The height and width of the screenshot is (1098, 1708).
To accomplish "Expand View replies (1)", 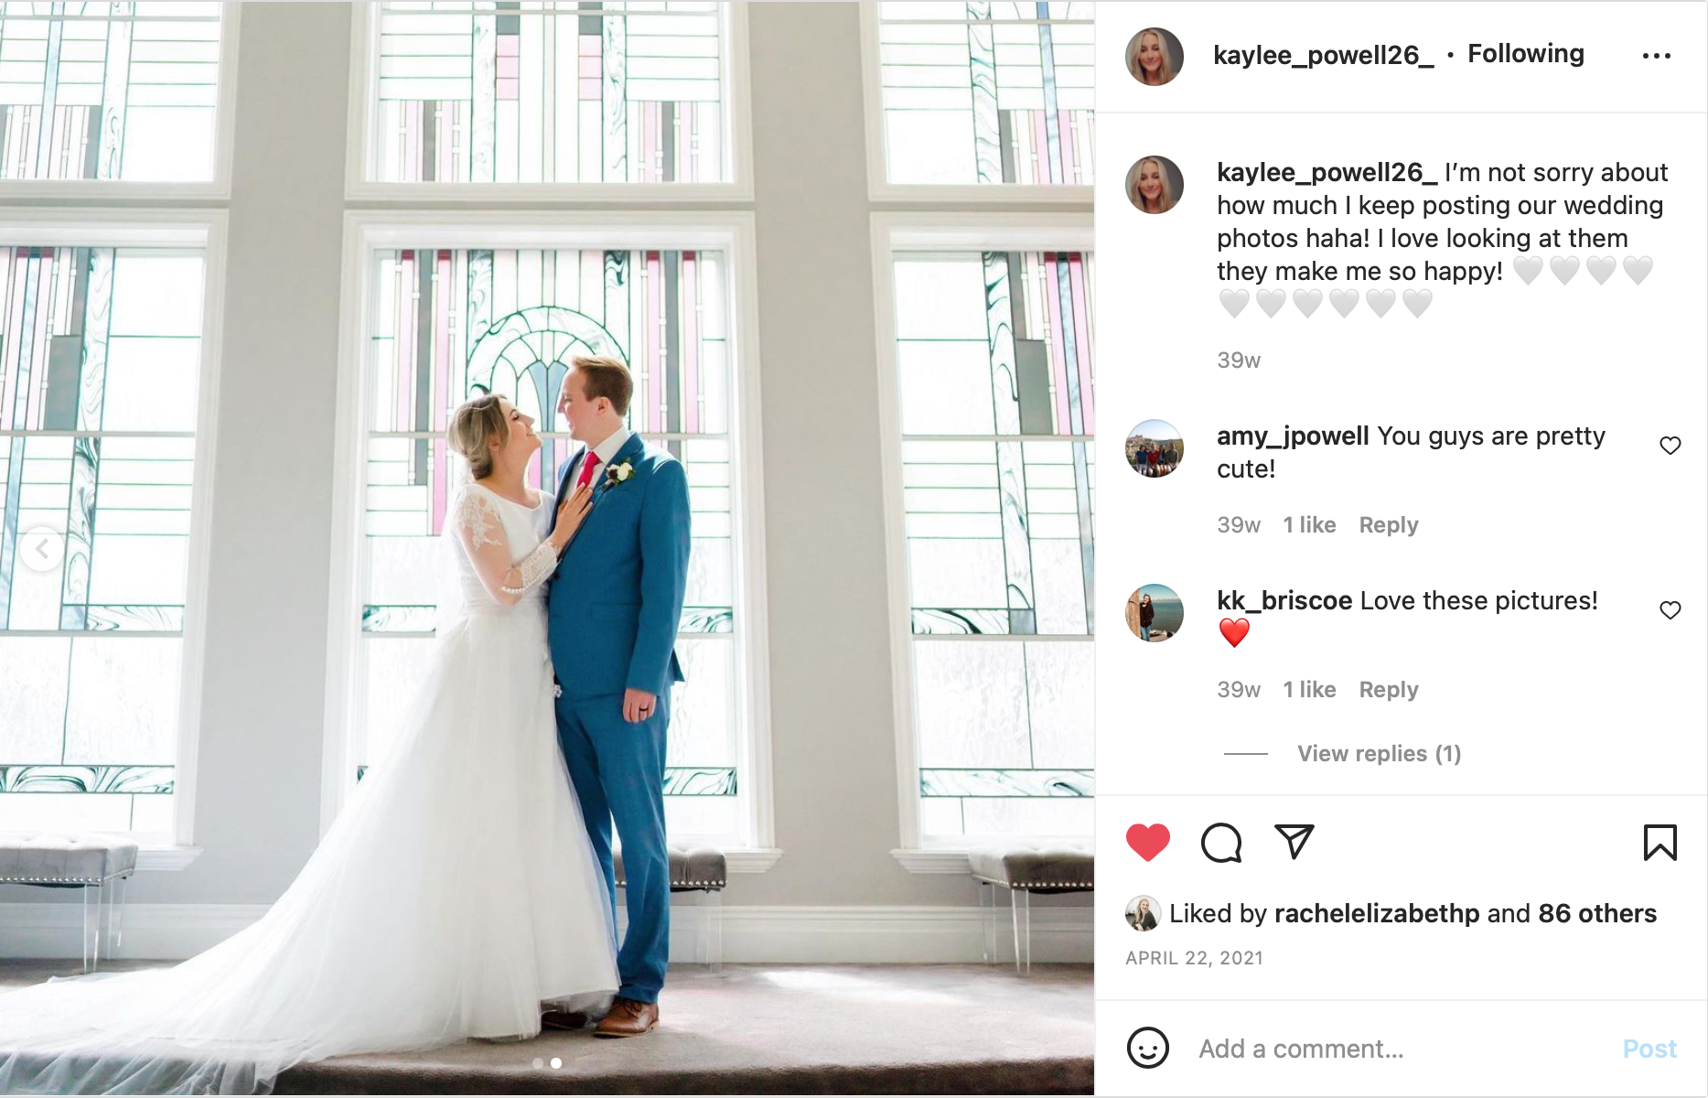I will tap(1379, 753).
